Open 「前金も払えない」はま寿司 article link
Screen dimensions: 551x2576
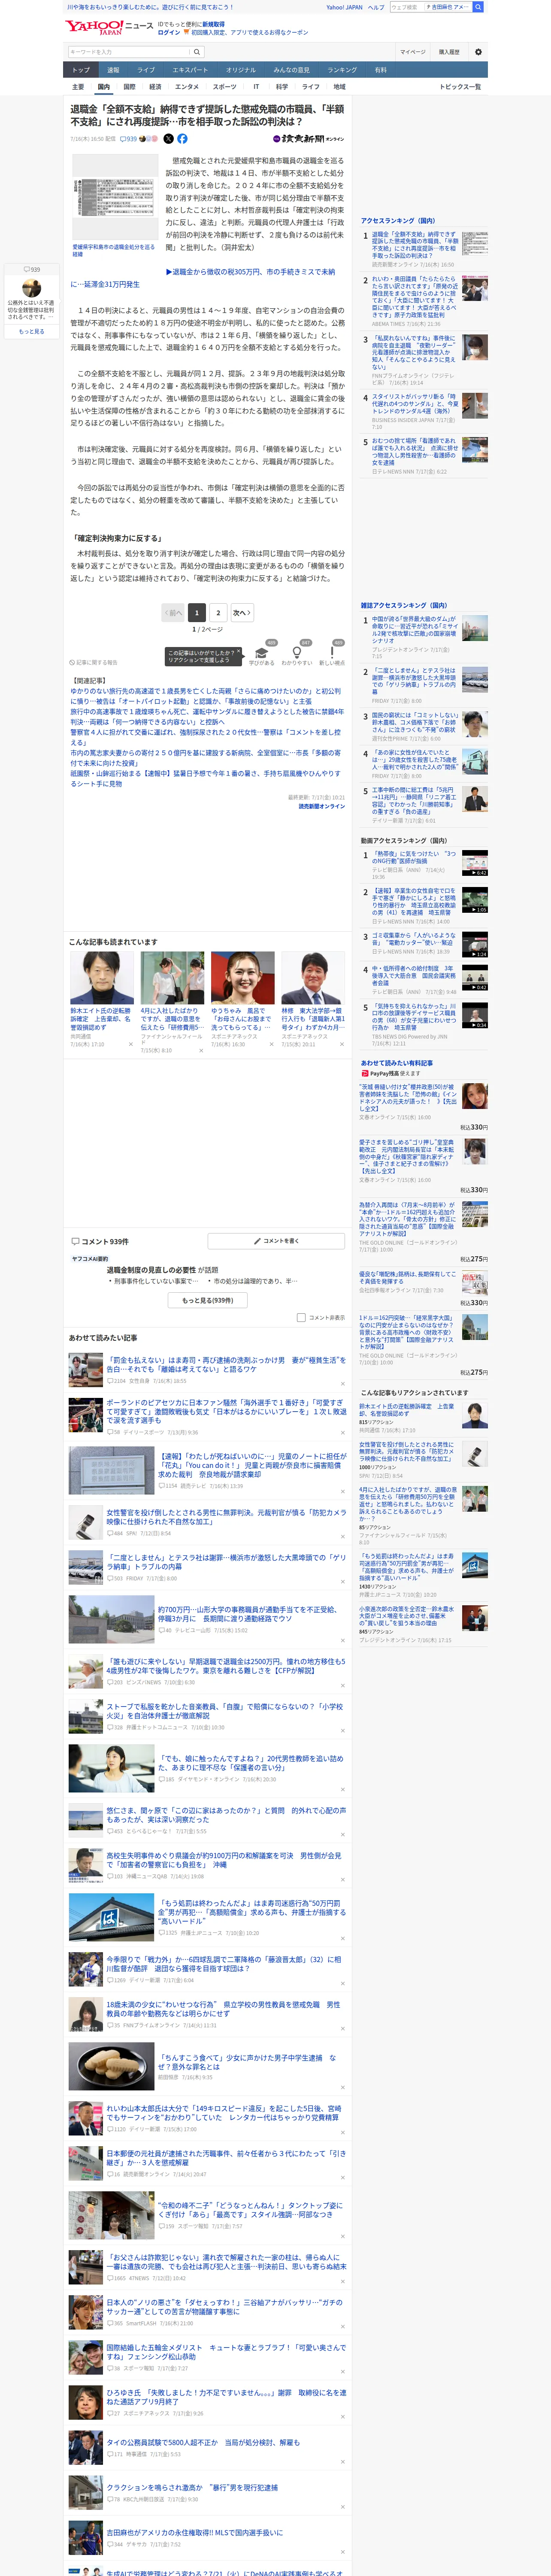pyautogui.click(x=226, y=1365)
